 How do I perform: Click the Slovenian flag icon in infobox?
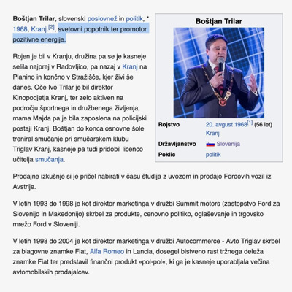pyautogui.click(x=210, y=144)
